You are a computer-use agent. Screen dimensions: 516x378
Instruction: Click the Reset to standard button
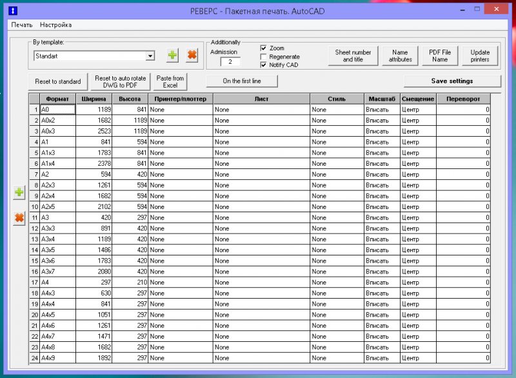coord(58,81)
